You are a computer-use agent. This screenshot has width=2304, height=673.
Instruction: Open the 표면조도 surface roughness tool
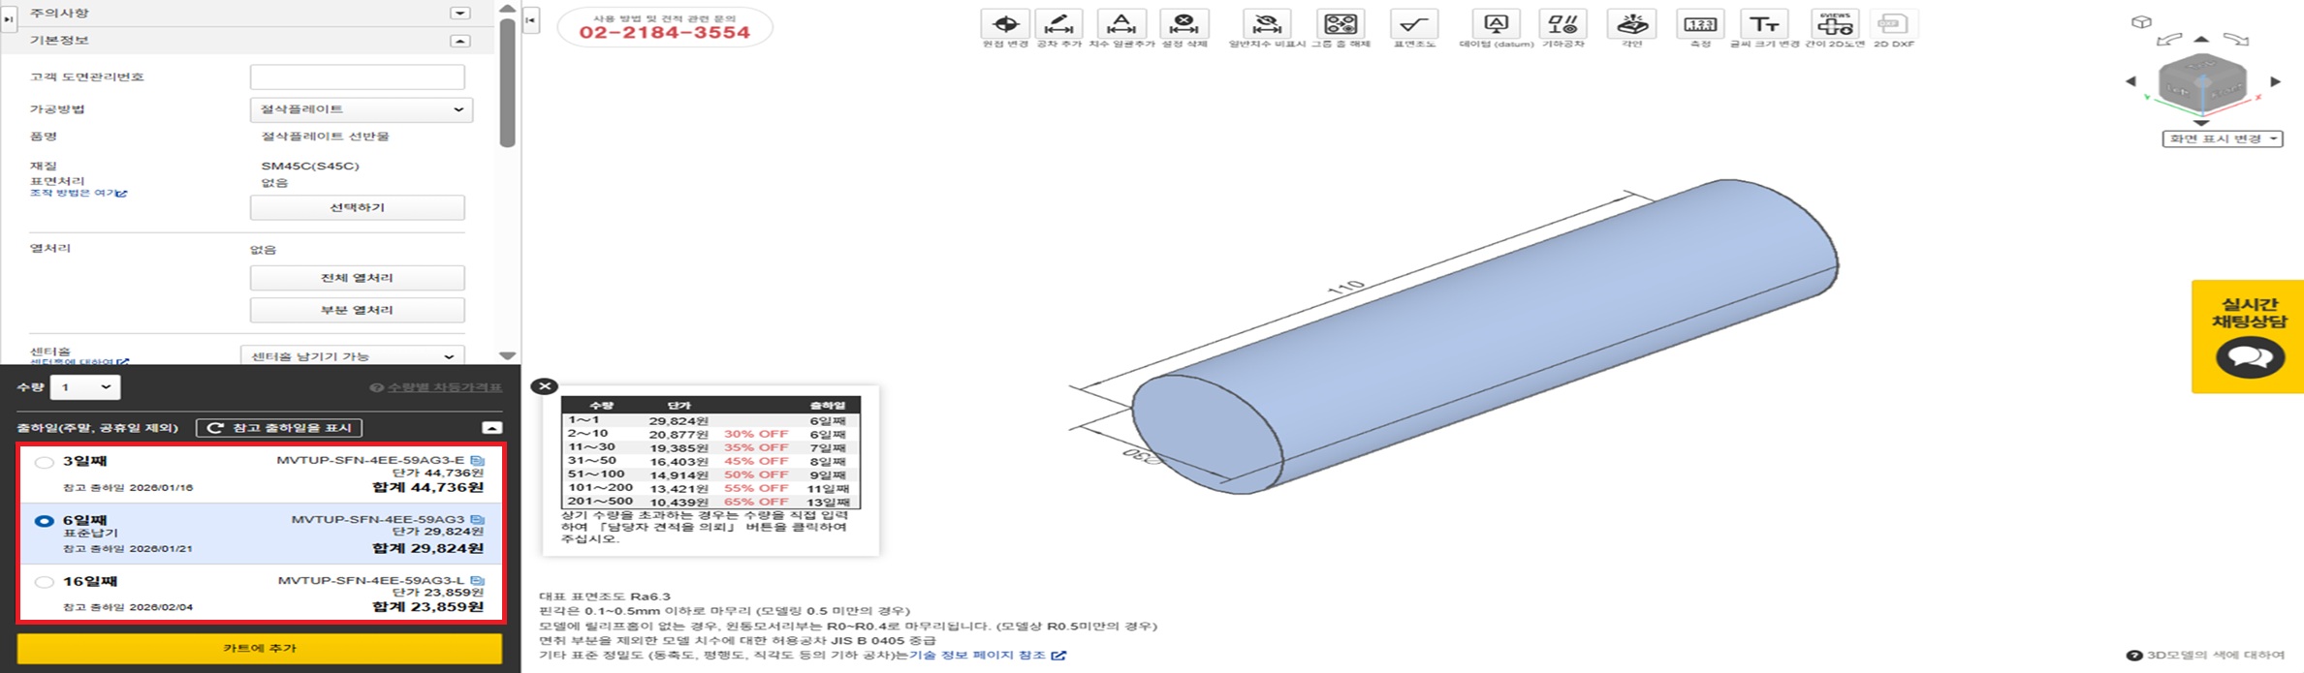click(1413, 24)
